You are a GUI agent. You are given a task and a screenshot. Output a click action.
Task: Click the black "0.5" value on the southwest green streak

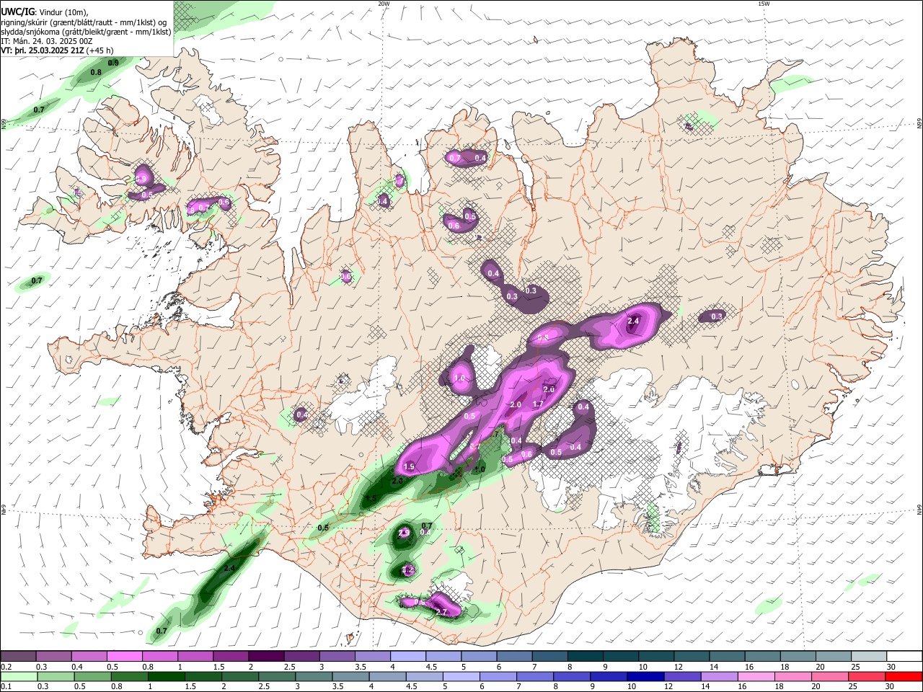coord(323,528)
